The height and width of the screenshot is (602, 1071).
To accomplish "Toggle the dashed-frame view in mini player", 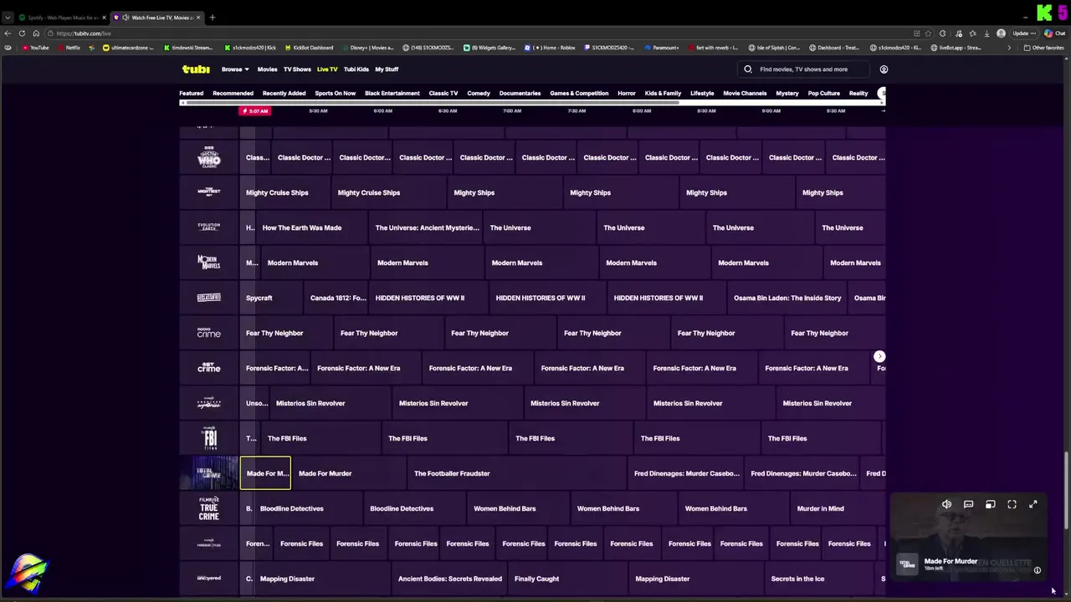I will (x=1012, y=504).
